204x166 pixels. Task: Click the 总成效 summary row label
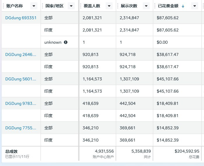(x=11, y=151)
